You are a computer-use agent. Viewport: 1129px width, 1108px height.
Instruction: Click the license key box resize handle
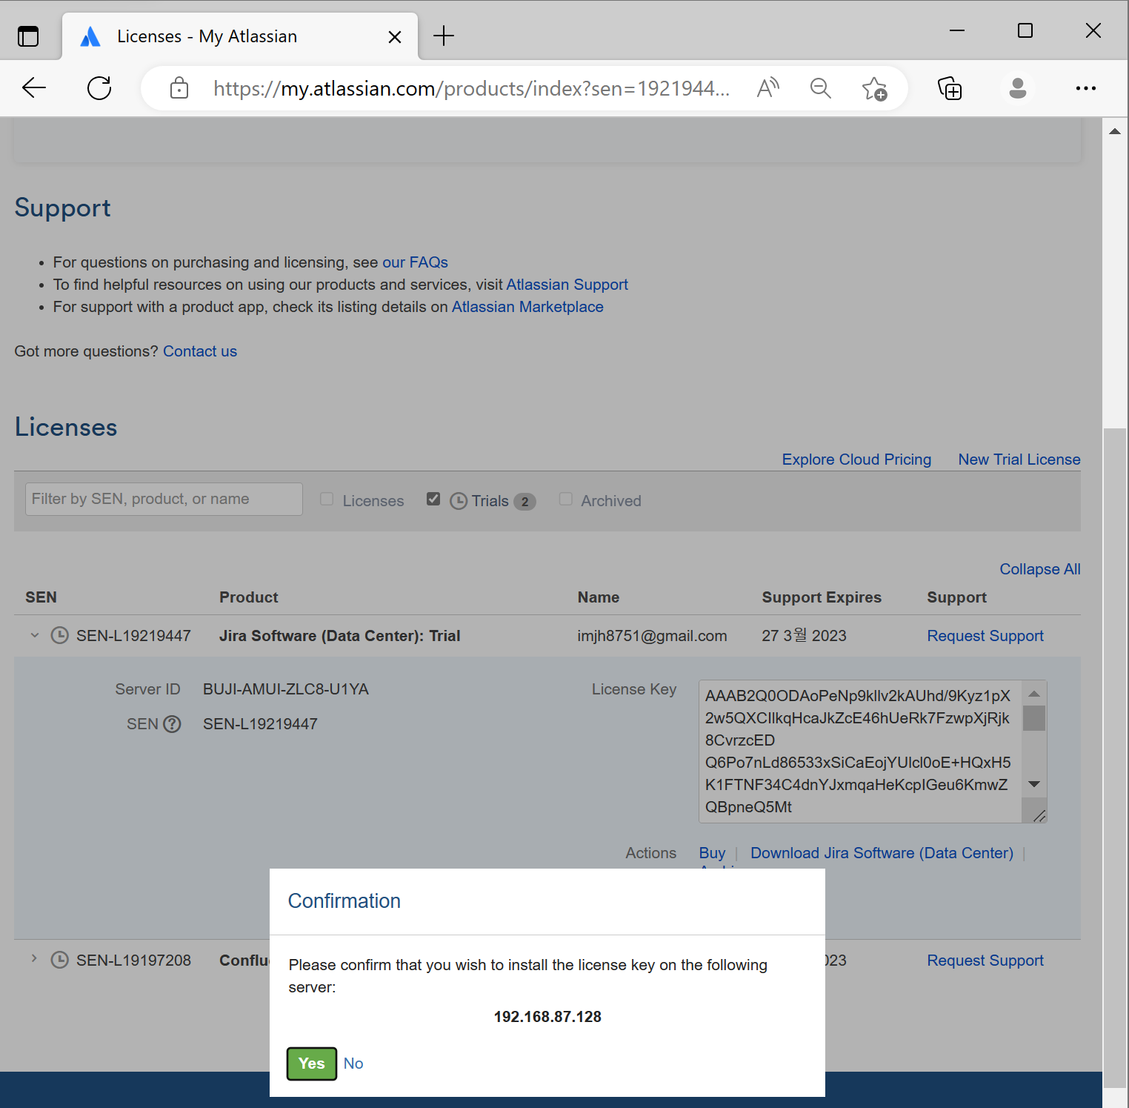1039,815
